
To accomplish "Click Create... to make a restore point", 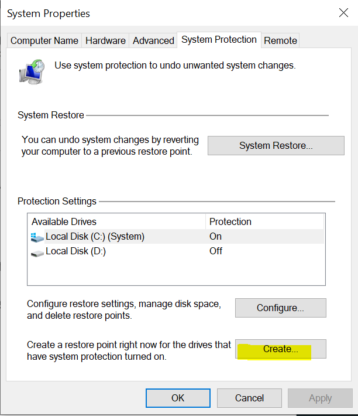I will [x=280, y=349].
